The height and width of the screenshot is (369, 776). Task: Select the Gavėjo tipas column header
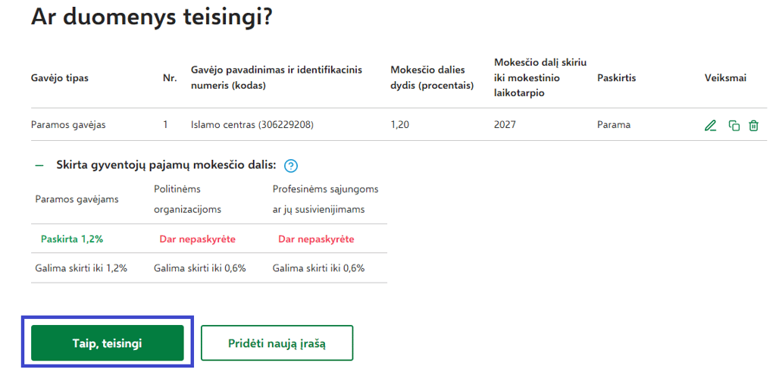pyautogui.click(x=60, y=78)
